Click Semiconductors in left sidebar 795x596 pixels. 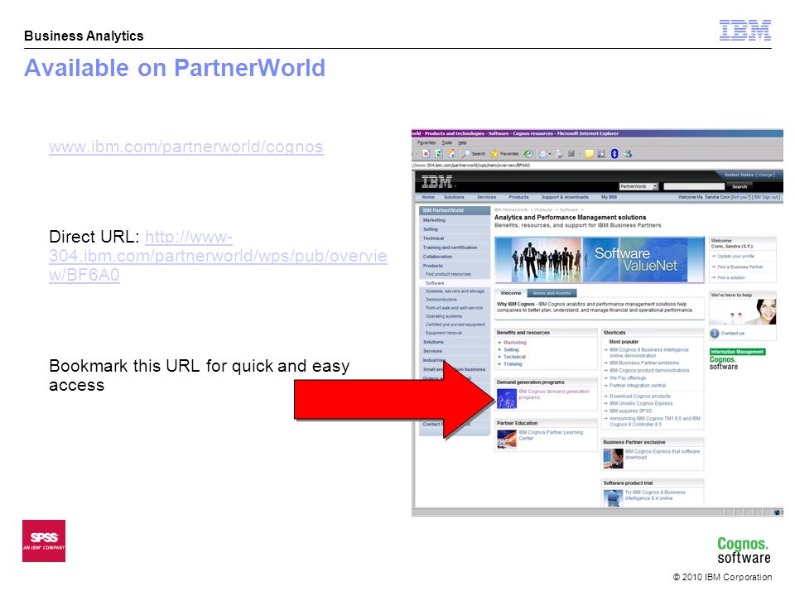pos(441,300)
